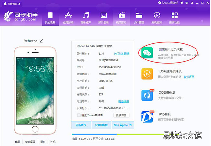Viewport: 211px width, 146px height.
Task: Click the battery life 79% value
Action: (x=101, y=101)
